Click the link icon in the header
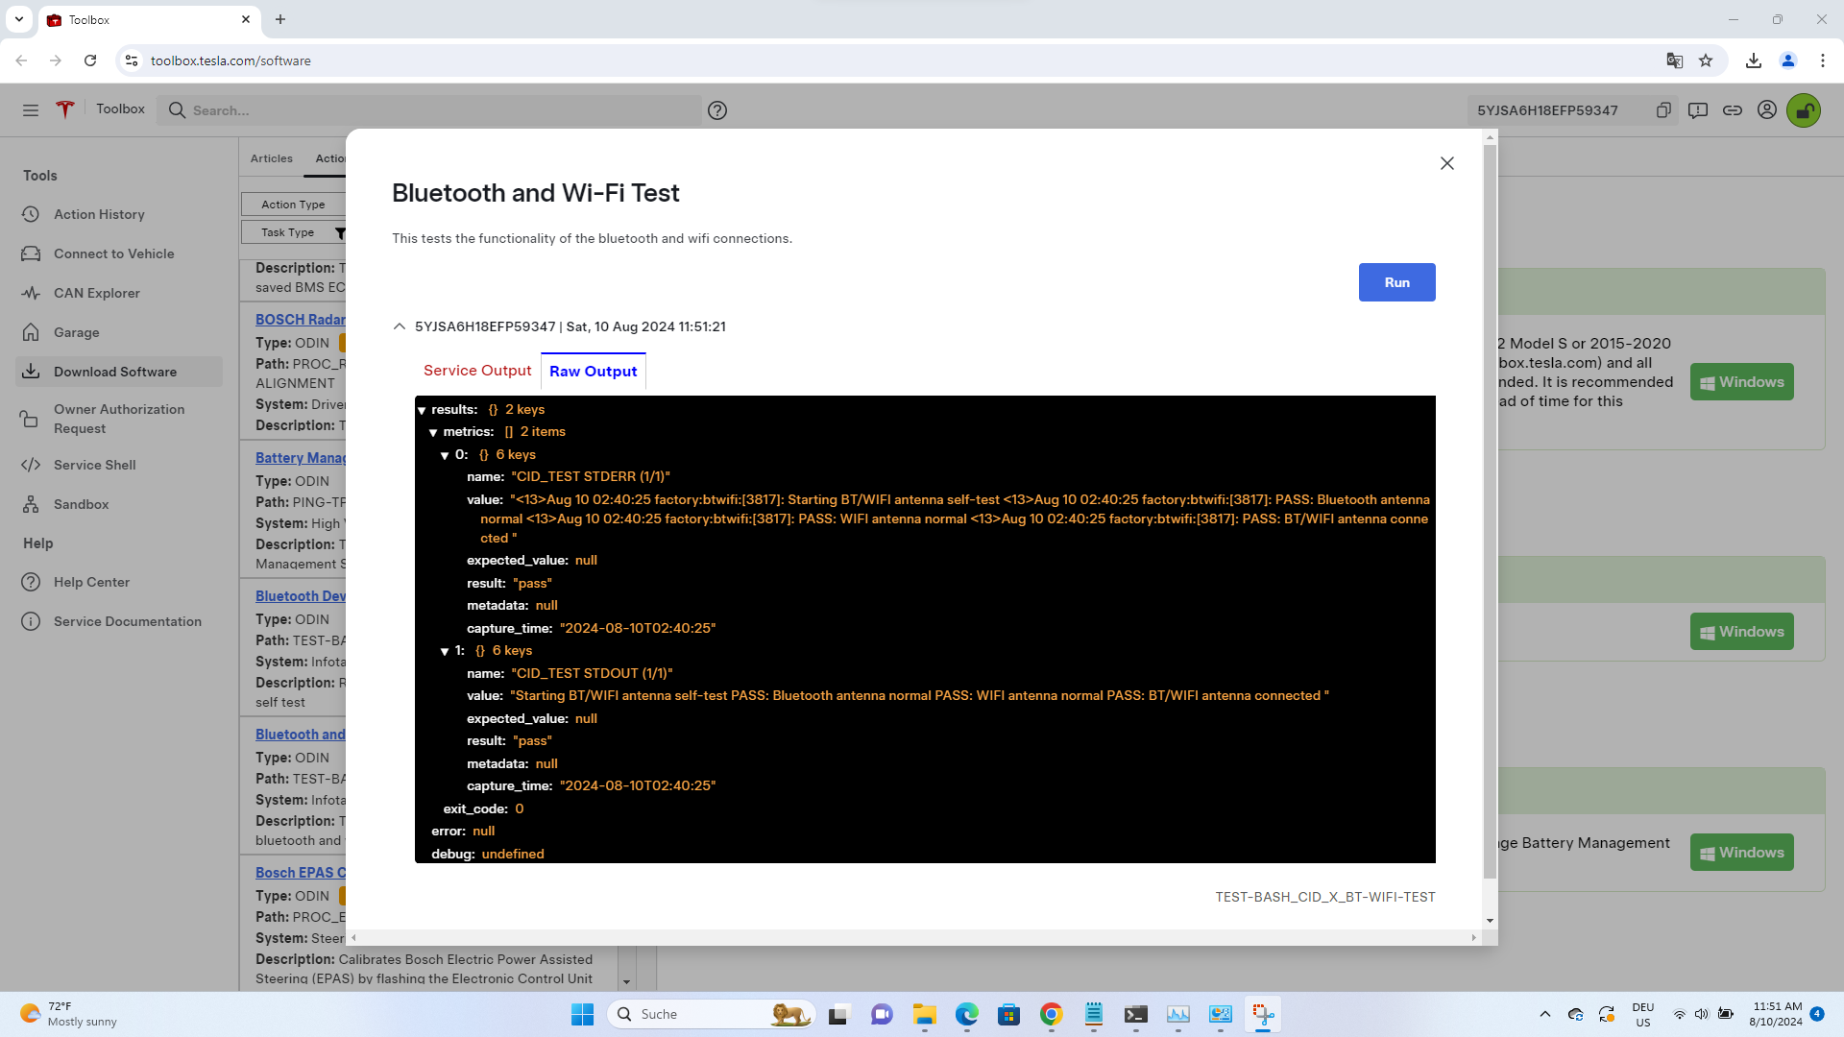Image resolution: width=1844 pixels, height=1037 pixels. tap(1733, 110)
